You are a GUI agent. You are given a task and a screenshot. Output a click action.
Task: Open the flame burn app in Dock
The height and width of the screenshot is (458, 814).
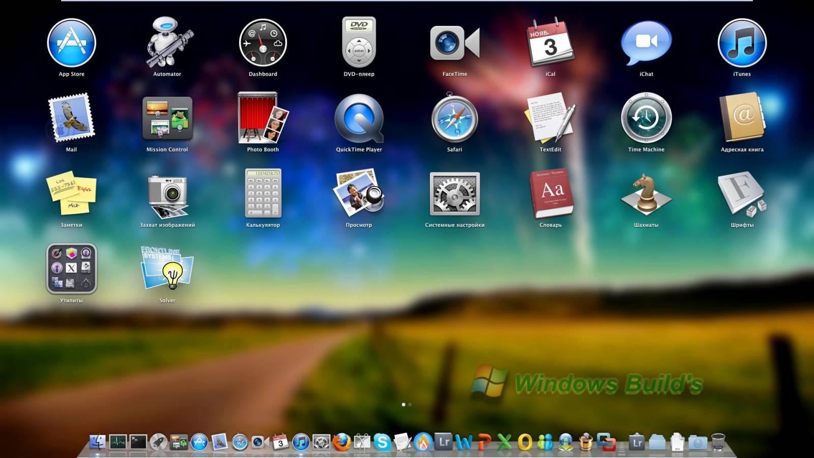tap(423, 442)
